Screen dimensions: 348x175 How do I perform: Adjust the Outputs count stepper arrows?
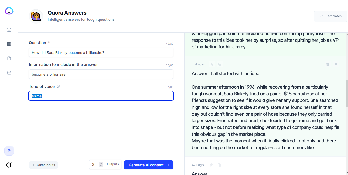click(101, 164)
